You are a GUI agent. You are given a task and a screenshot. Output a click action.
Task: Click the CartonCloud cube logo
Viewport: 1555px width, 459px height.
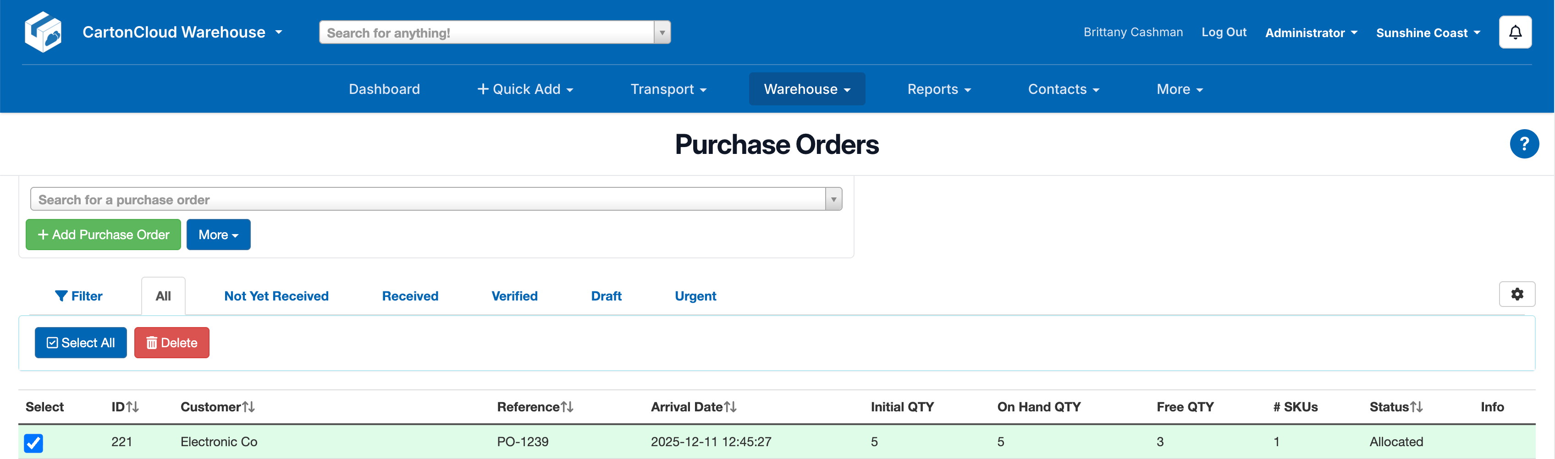point(43,32)
